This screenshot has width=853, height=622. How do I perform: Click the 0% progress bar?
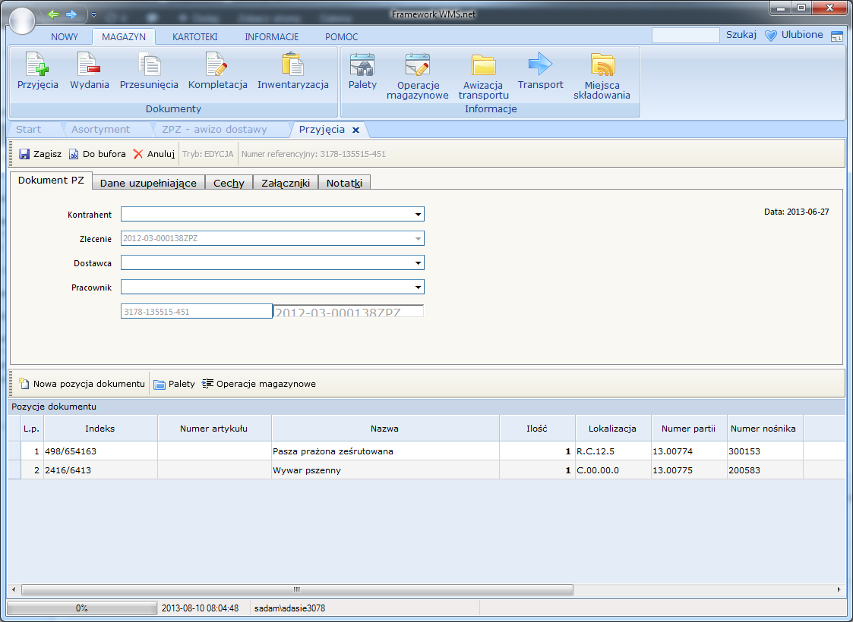pos(81,608)
